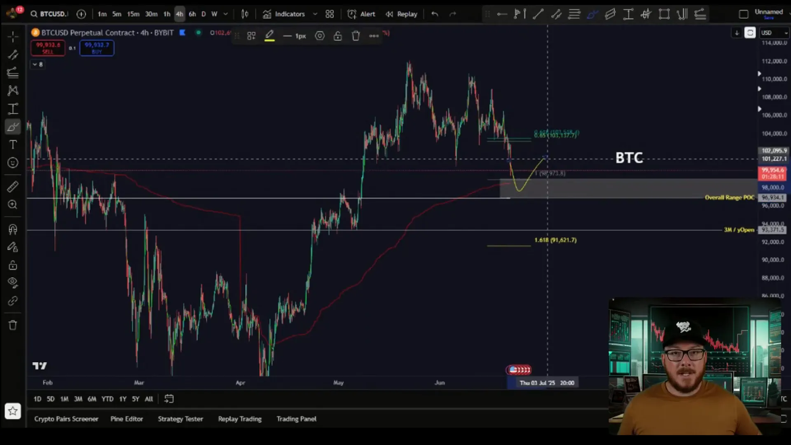
Task: Click the down arrow beside the sync button
Action: pos(737,33)
